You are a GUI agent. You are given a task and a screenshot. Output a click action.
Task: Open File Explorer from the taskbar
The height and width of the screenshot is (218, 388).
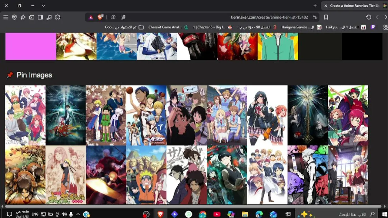[x=245, y=214]
